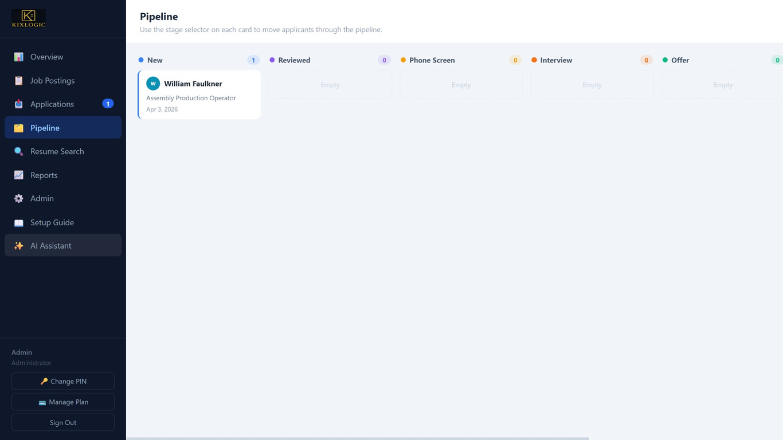Screen dimensions: 783x440
Task: Go to Job Postings
Action: [63, 81]
